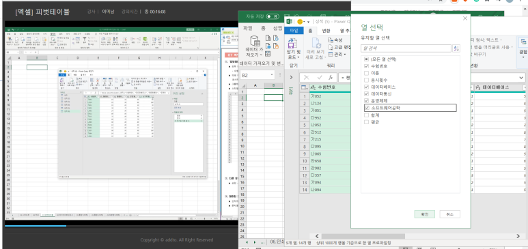Viewport: 528px width, 249px height.
Task: Click the 속성 properties icon in Power Query
Action: pyautogui.click(x=331, y=40)
